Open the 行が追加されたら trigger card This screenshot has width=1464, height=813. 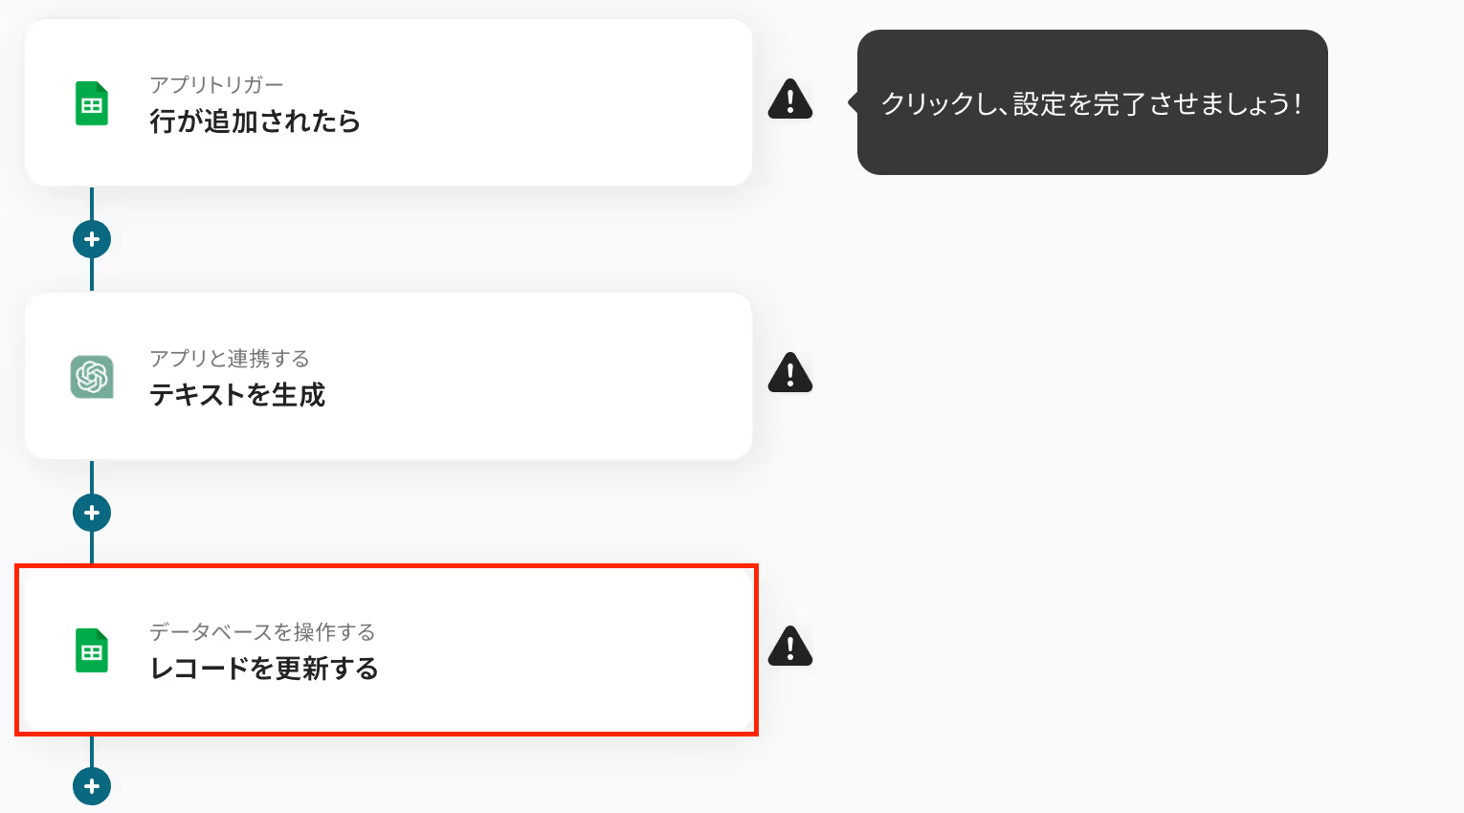pyautogui.click(x=388, y=102)
